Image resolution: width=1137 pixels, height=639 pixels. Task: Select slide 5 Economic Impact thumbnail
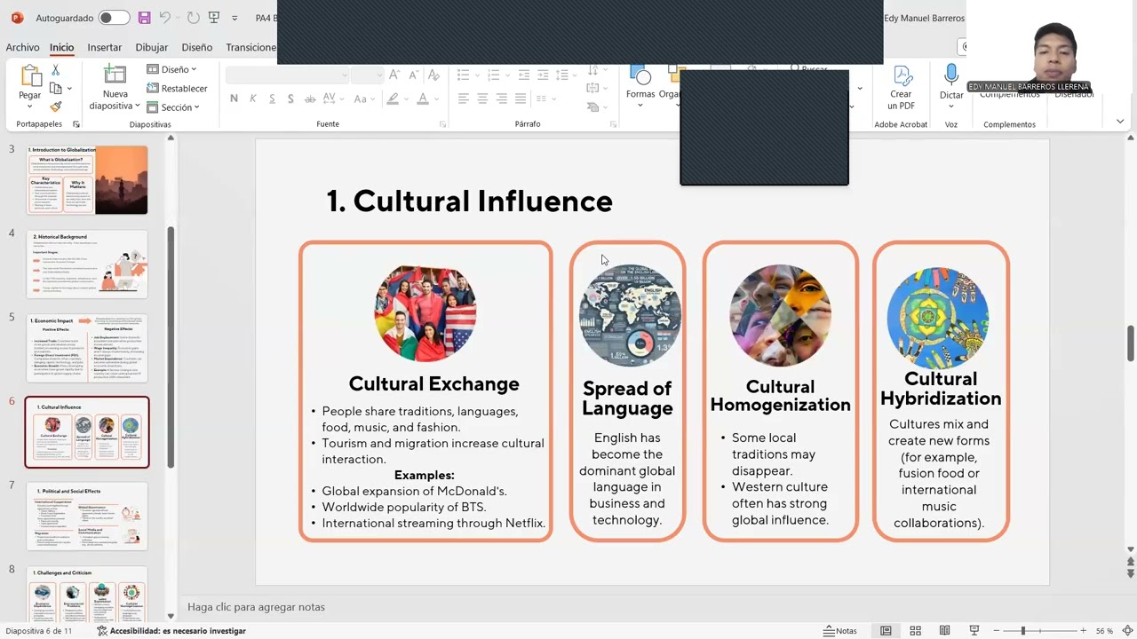pyautogui.click(x=87, y=348)
